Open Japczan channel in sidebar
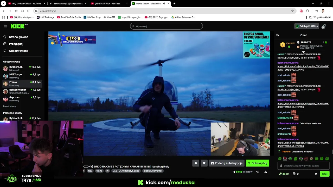The width and height of the screenshot is (333, 187). [22, 99]
